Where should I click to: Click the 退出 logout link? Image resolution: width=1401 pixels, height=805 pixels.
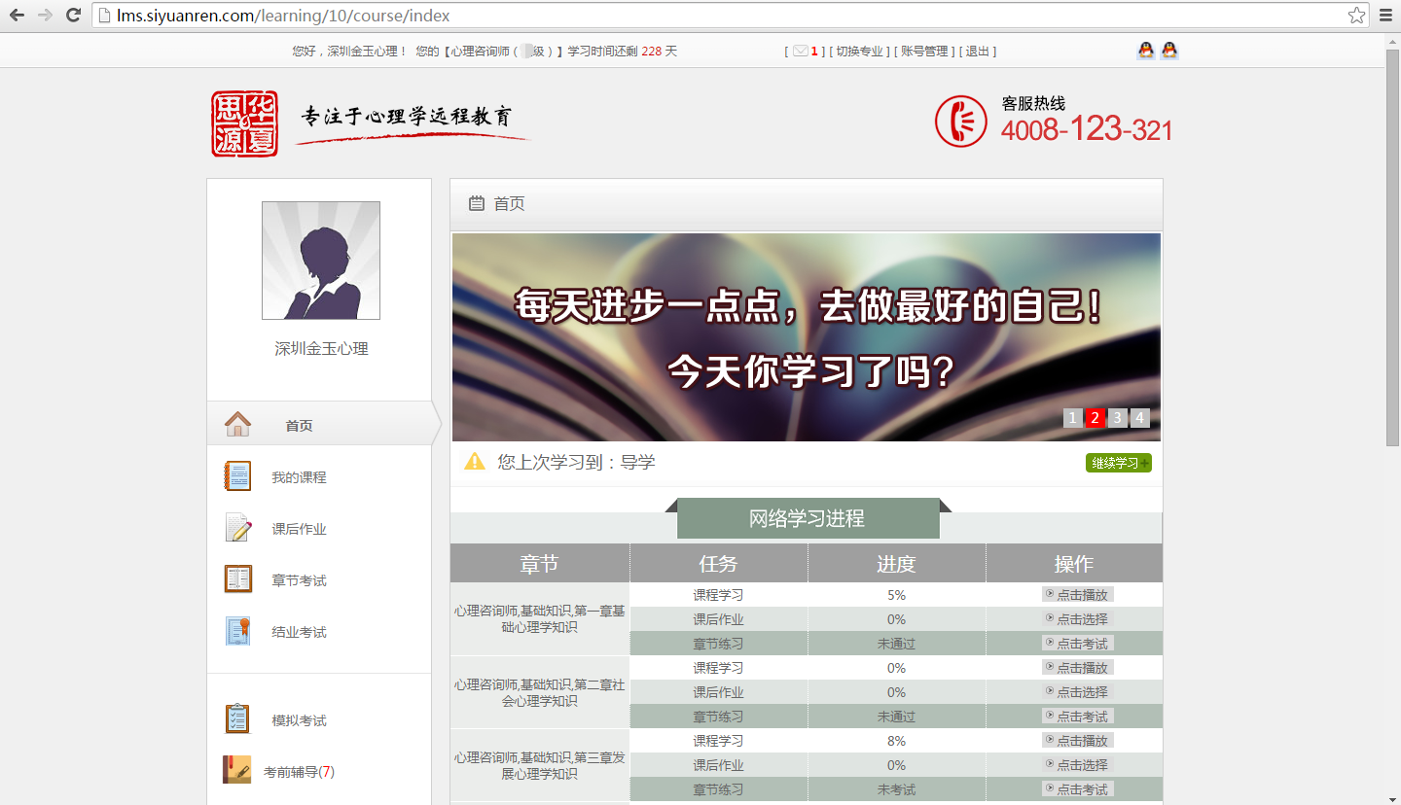[x=977, y=52]
